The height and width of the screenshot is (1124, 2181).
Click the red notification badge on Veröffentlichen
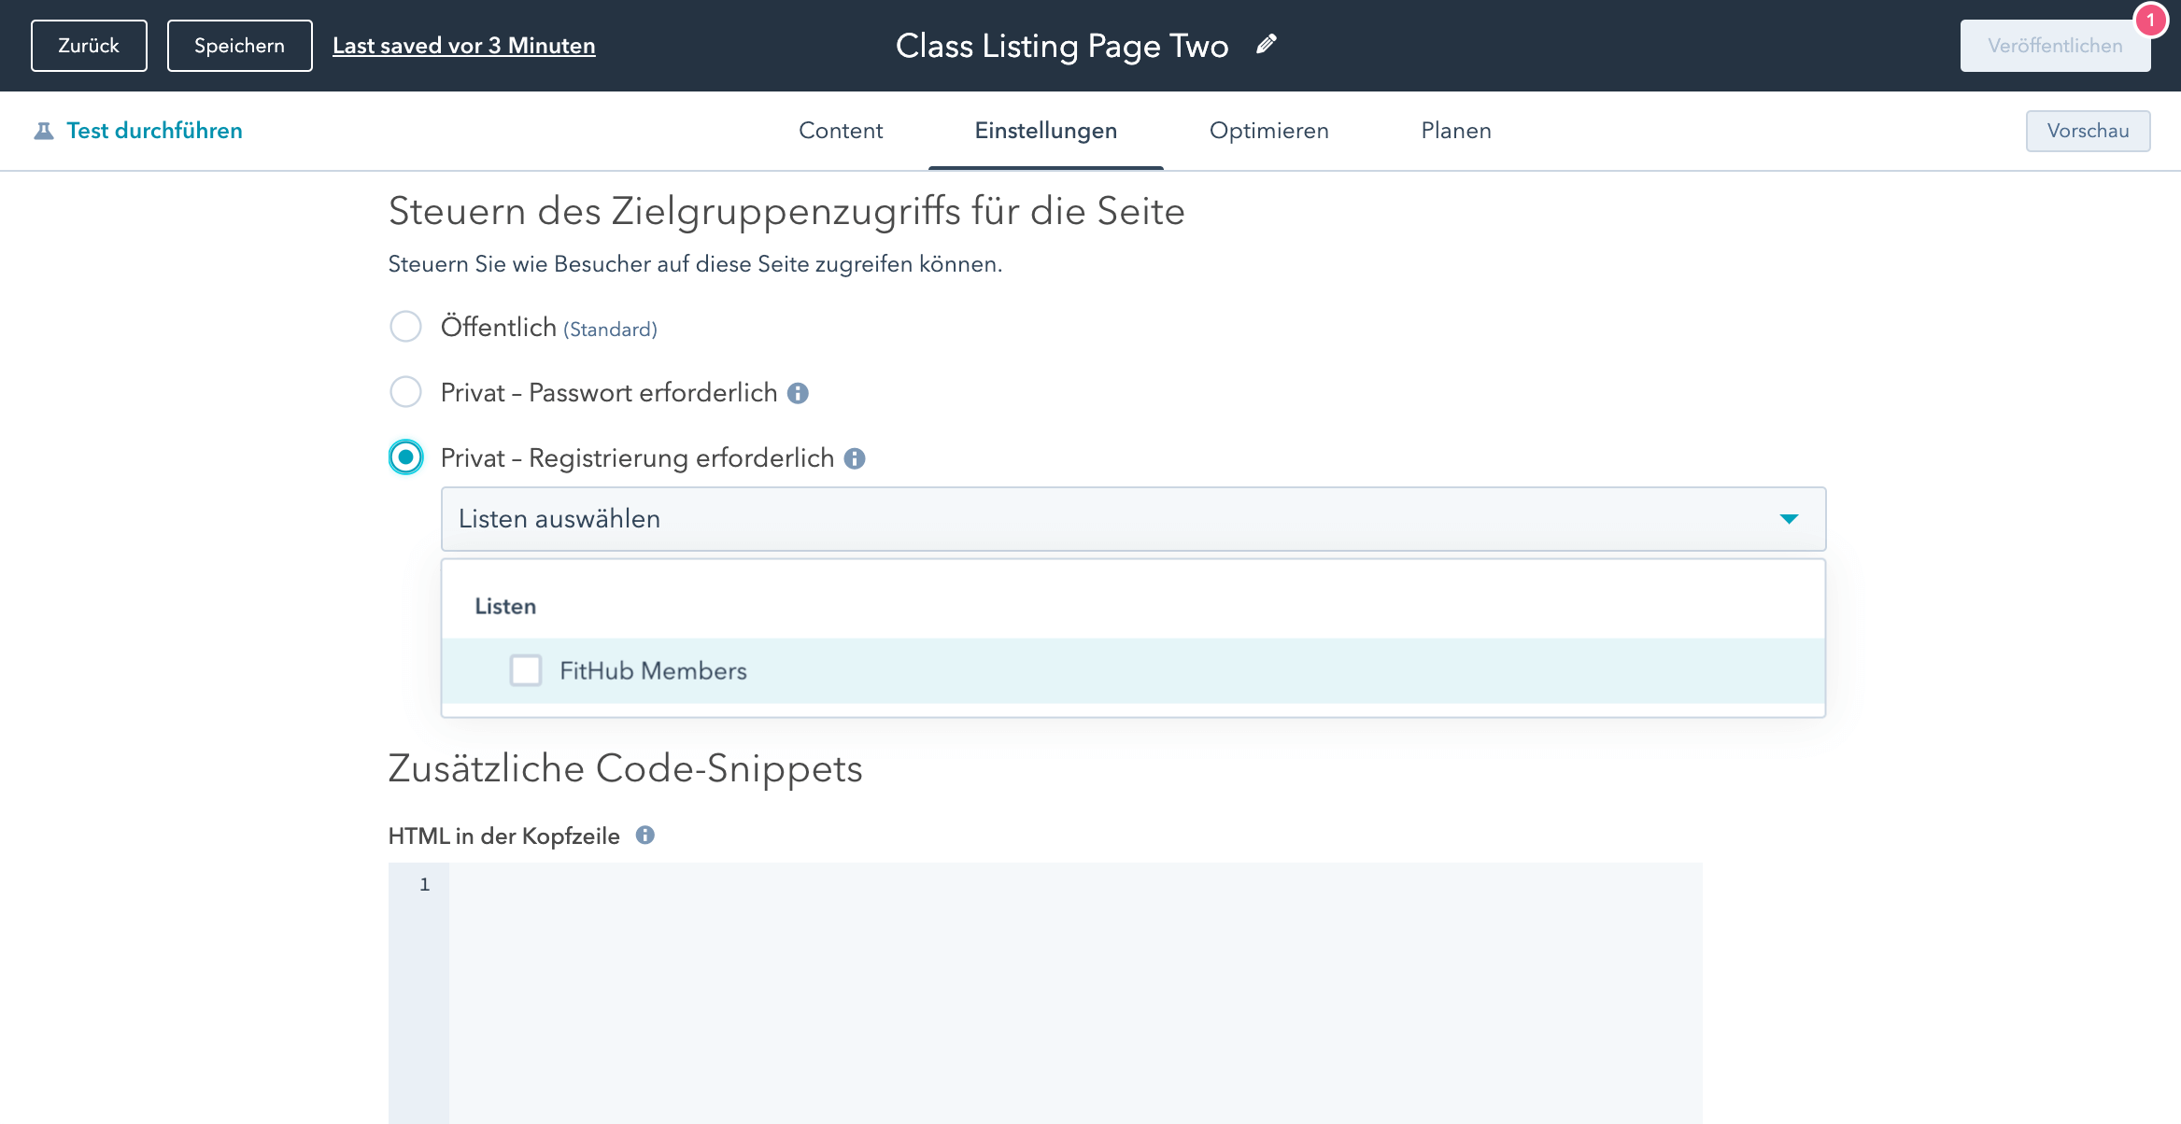(2150, 20)
